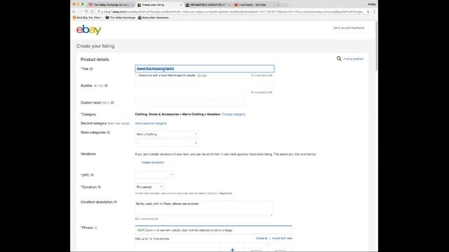Click the Read more condition link
The width and height of the screenshot is (449, 252).
coord(225,193)
